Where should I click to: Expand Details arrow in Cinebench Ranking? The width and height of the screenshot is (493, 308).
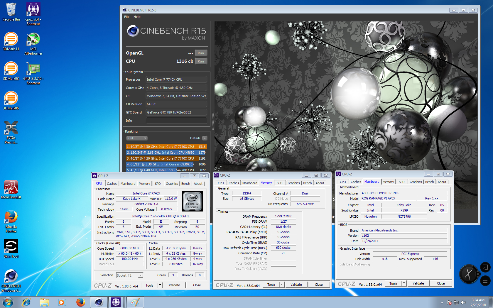(205, 138)
